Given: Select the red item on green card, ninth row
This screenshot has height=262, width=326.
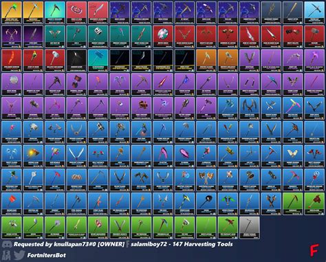Looking at the screenshot, I should [x=314, y=204].
